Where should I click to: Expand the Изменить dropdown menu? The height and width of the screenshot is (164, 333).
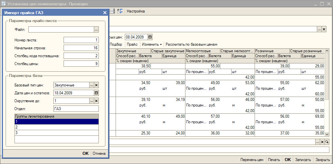(152, 44)
